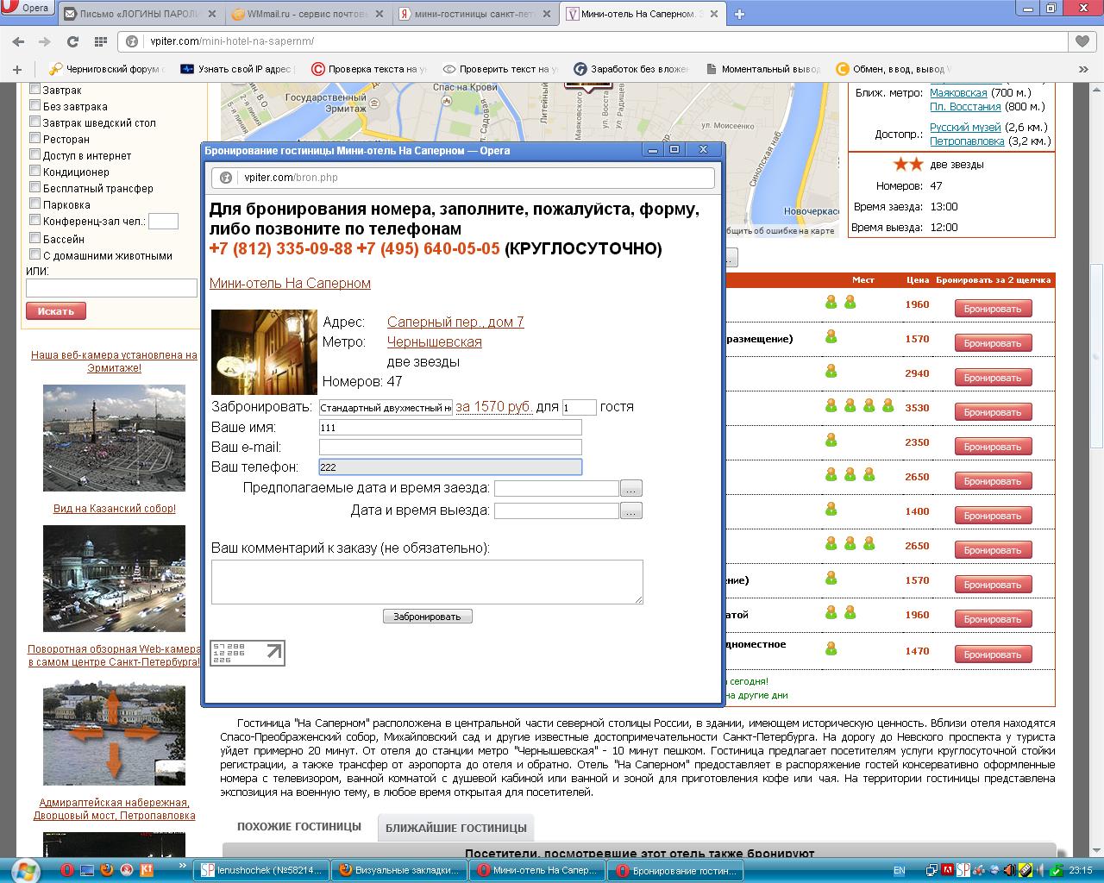Screen dimensions: 1104x883
Task: Tick the Без завтрака checkbox
Action: click(35, 105)
